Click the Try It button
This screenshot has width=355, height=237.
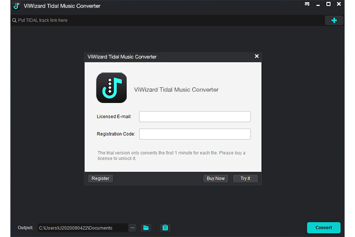click(x=245, y=179)
